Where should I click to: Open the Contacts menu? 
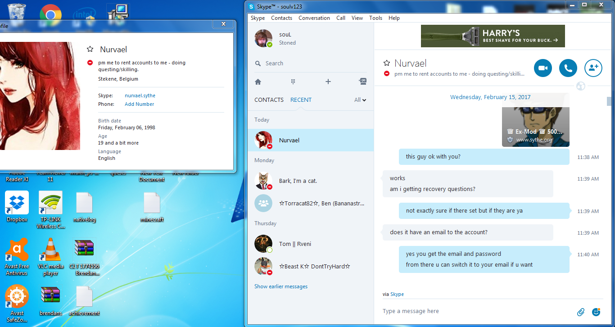click(281, 18)
